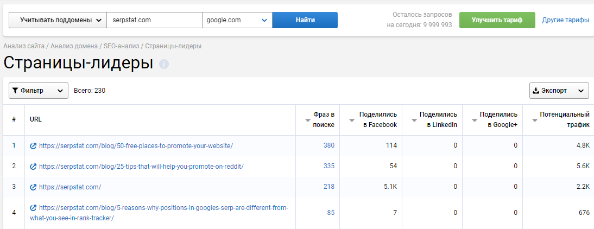Click phrase count 335
Image resolution: width=594 pixels, height=229 pixels.
[329, 166]
